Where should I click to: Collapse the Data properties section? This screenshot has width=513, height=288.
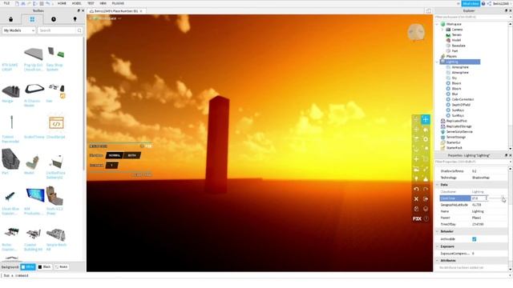pos(438,185)
